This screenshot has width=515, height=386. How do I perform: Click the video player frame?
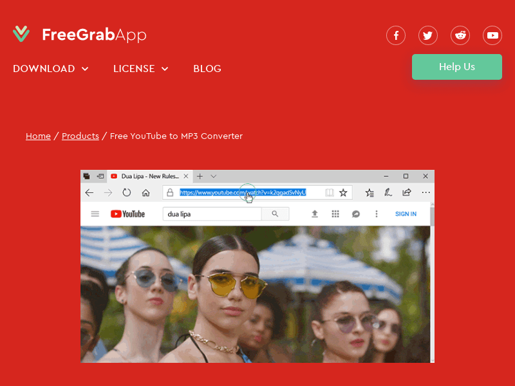point(255,294)
